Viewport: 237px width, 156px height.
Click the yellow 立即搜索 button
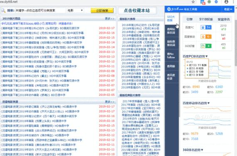point(102,10)
